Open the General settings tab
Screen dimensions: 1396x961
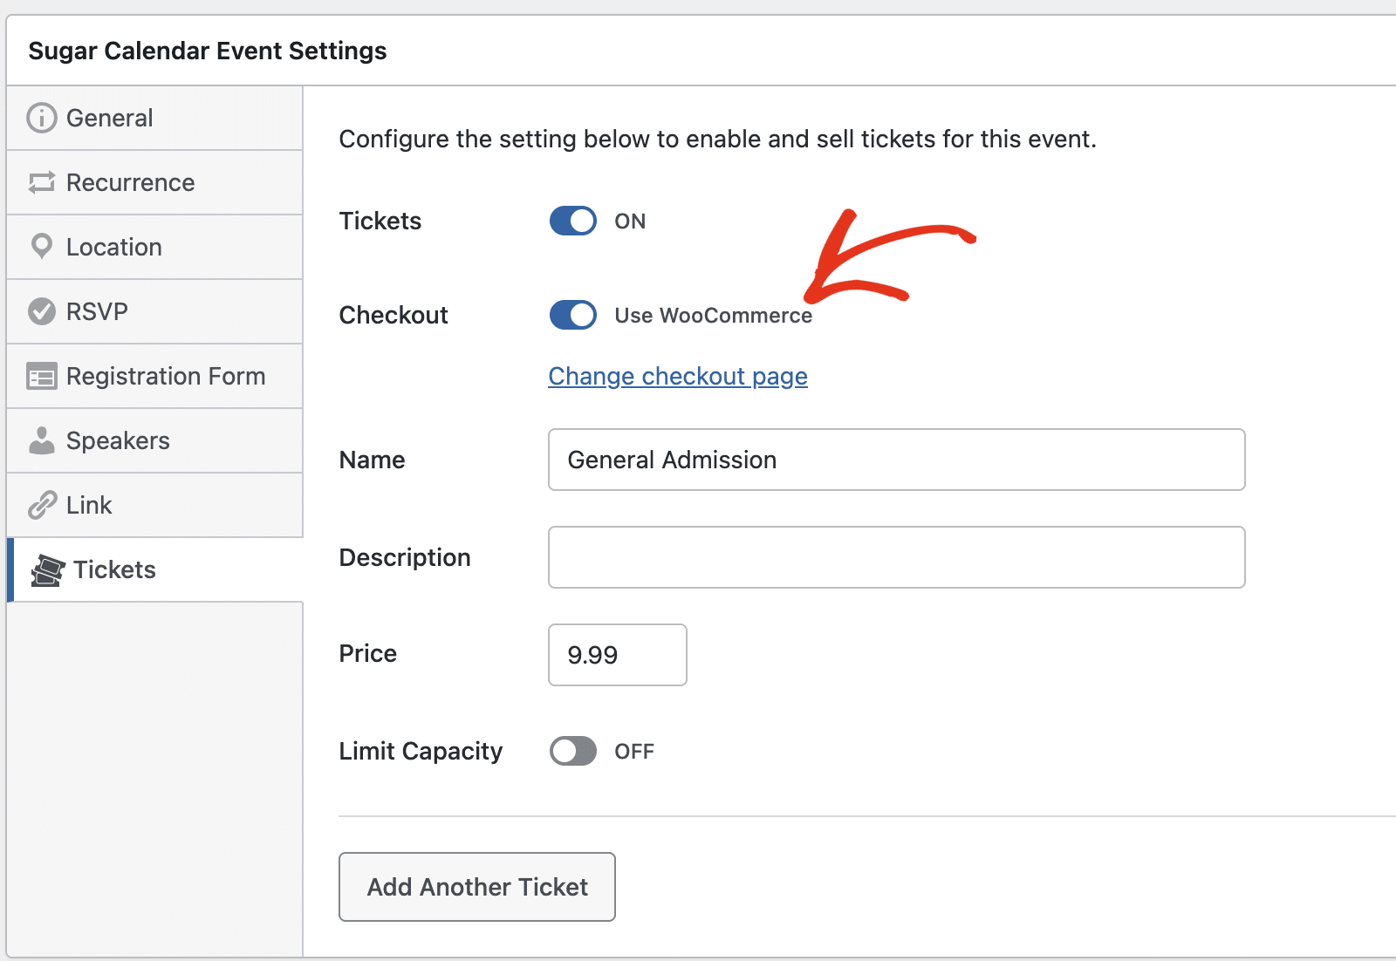pyautogui.click(x=154, y=118)
